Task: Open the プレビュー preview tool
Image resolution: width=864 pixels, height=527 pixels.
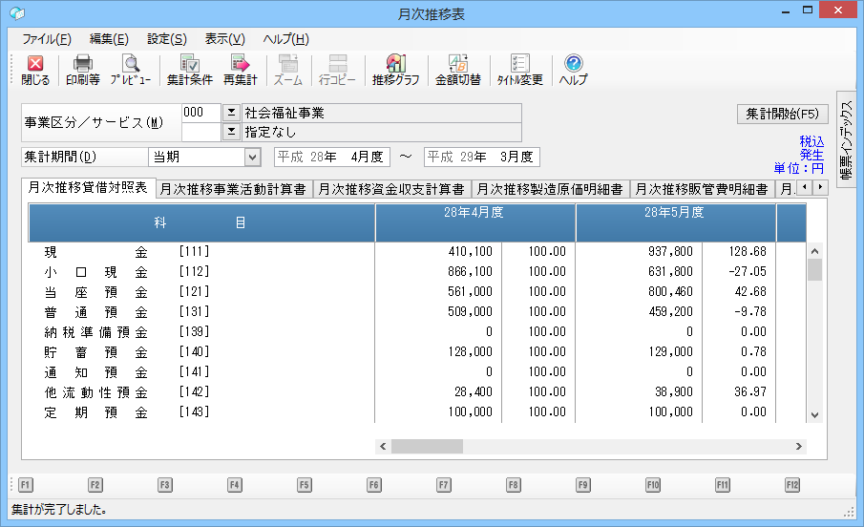Action: (x=130, y=71)
